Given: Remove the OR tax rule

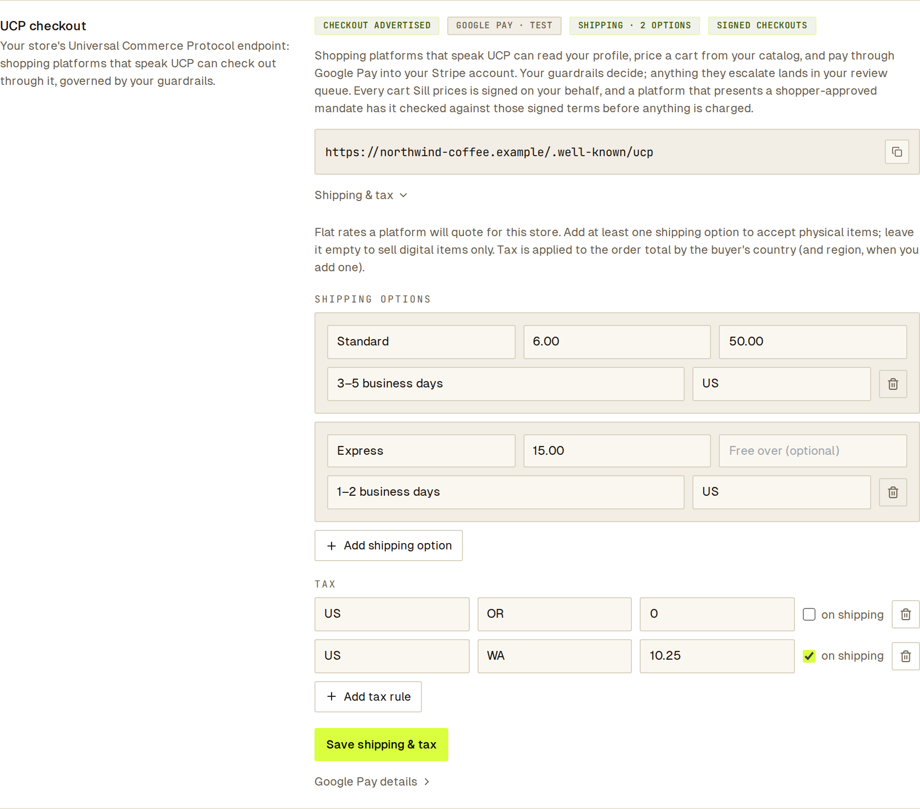Looking at the screenshot, I should tap(905, 614).
